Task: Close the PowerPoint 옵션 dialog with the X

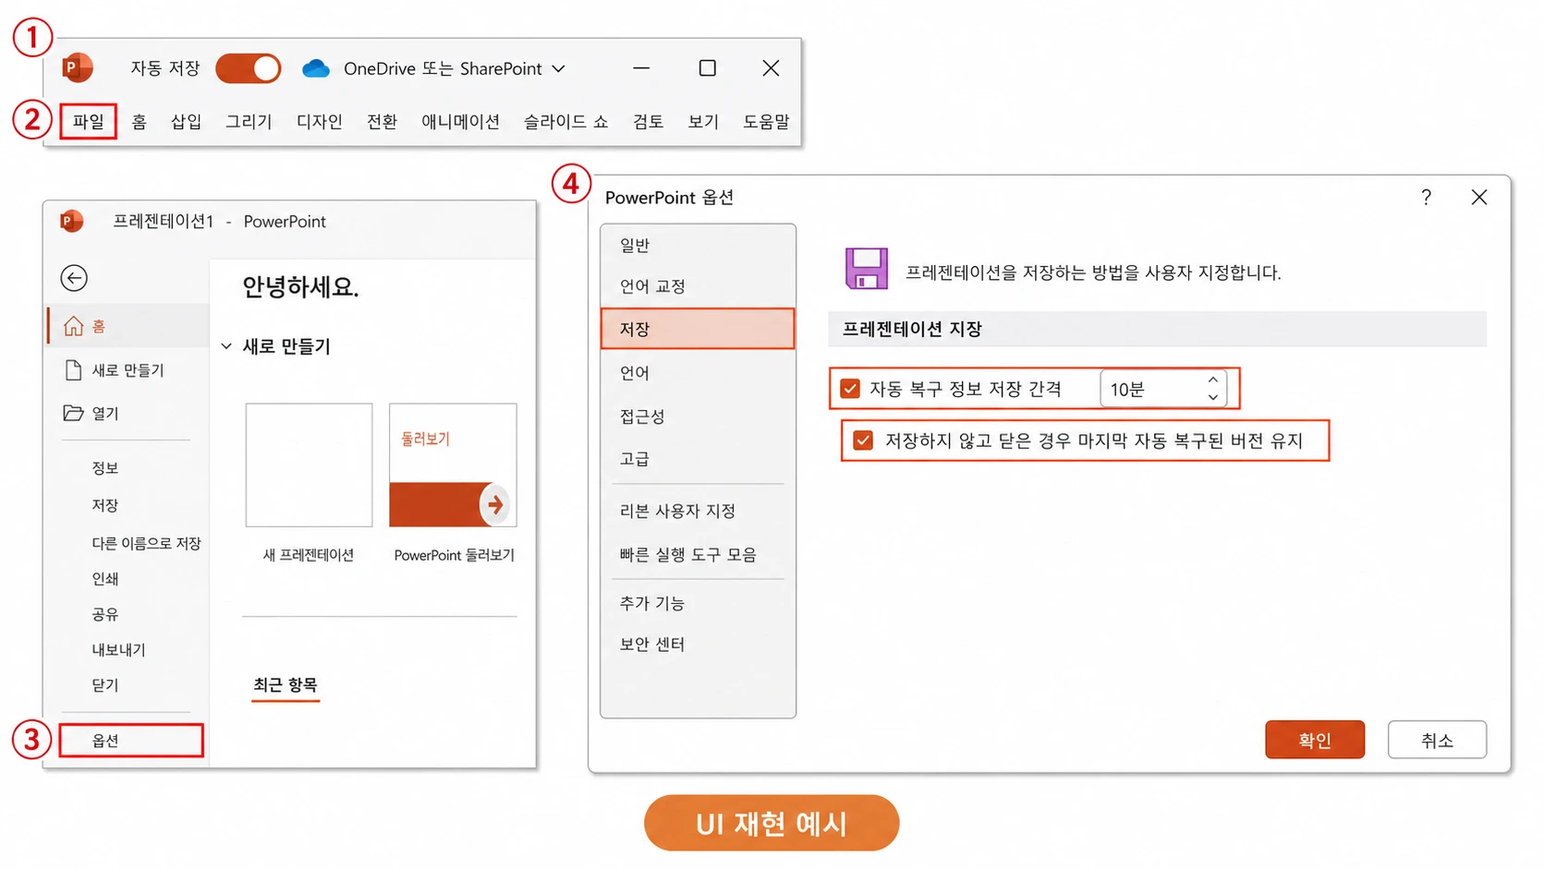Action: (1479, 197)
